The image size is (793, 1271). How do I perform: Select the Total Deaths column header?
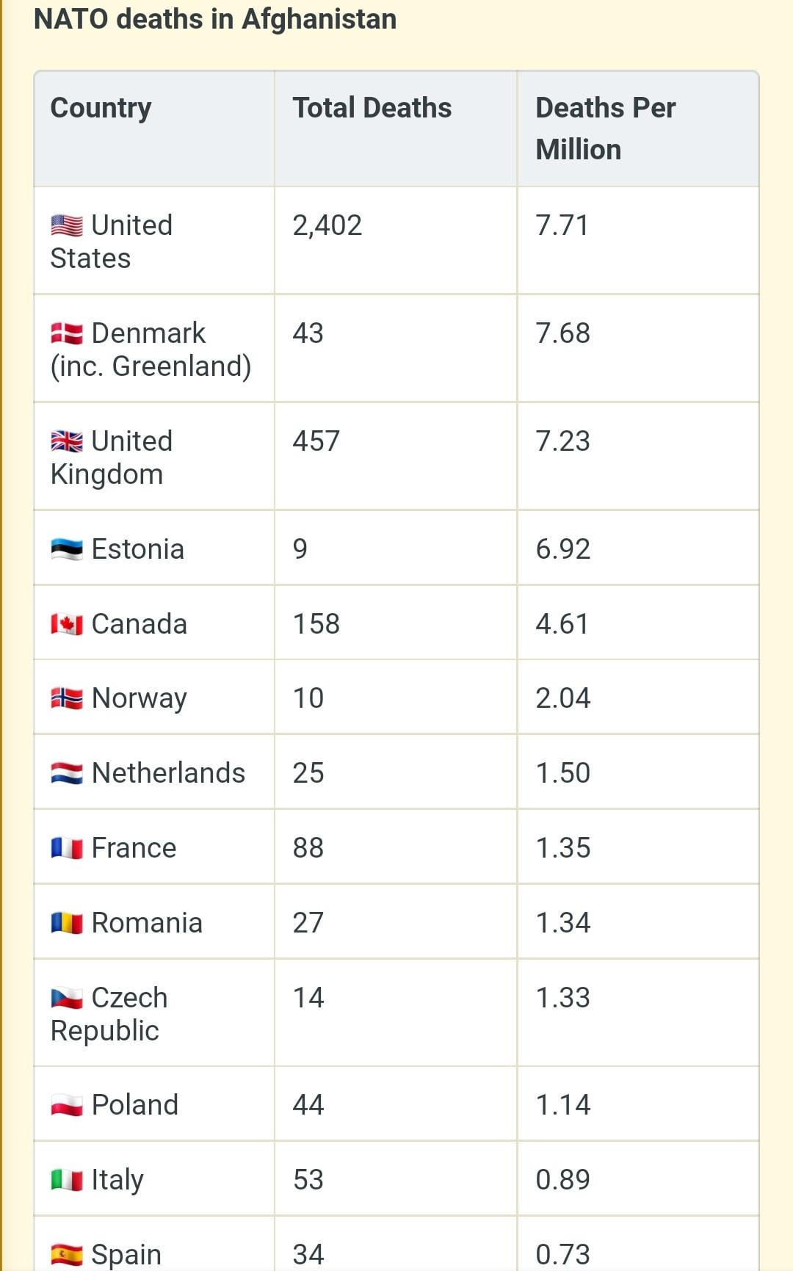click(x=372, y=108)
